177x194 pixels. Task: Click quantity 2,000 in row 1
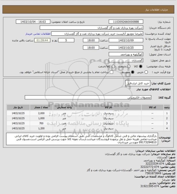pos(41,113)
